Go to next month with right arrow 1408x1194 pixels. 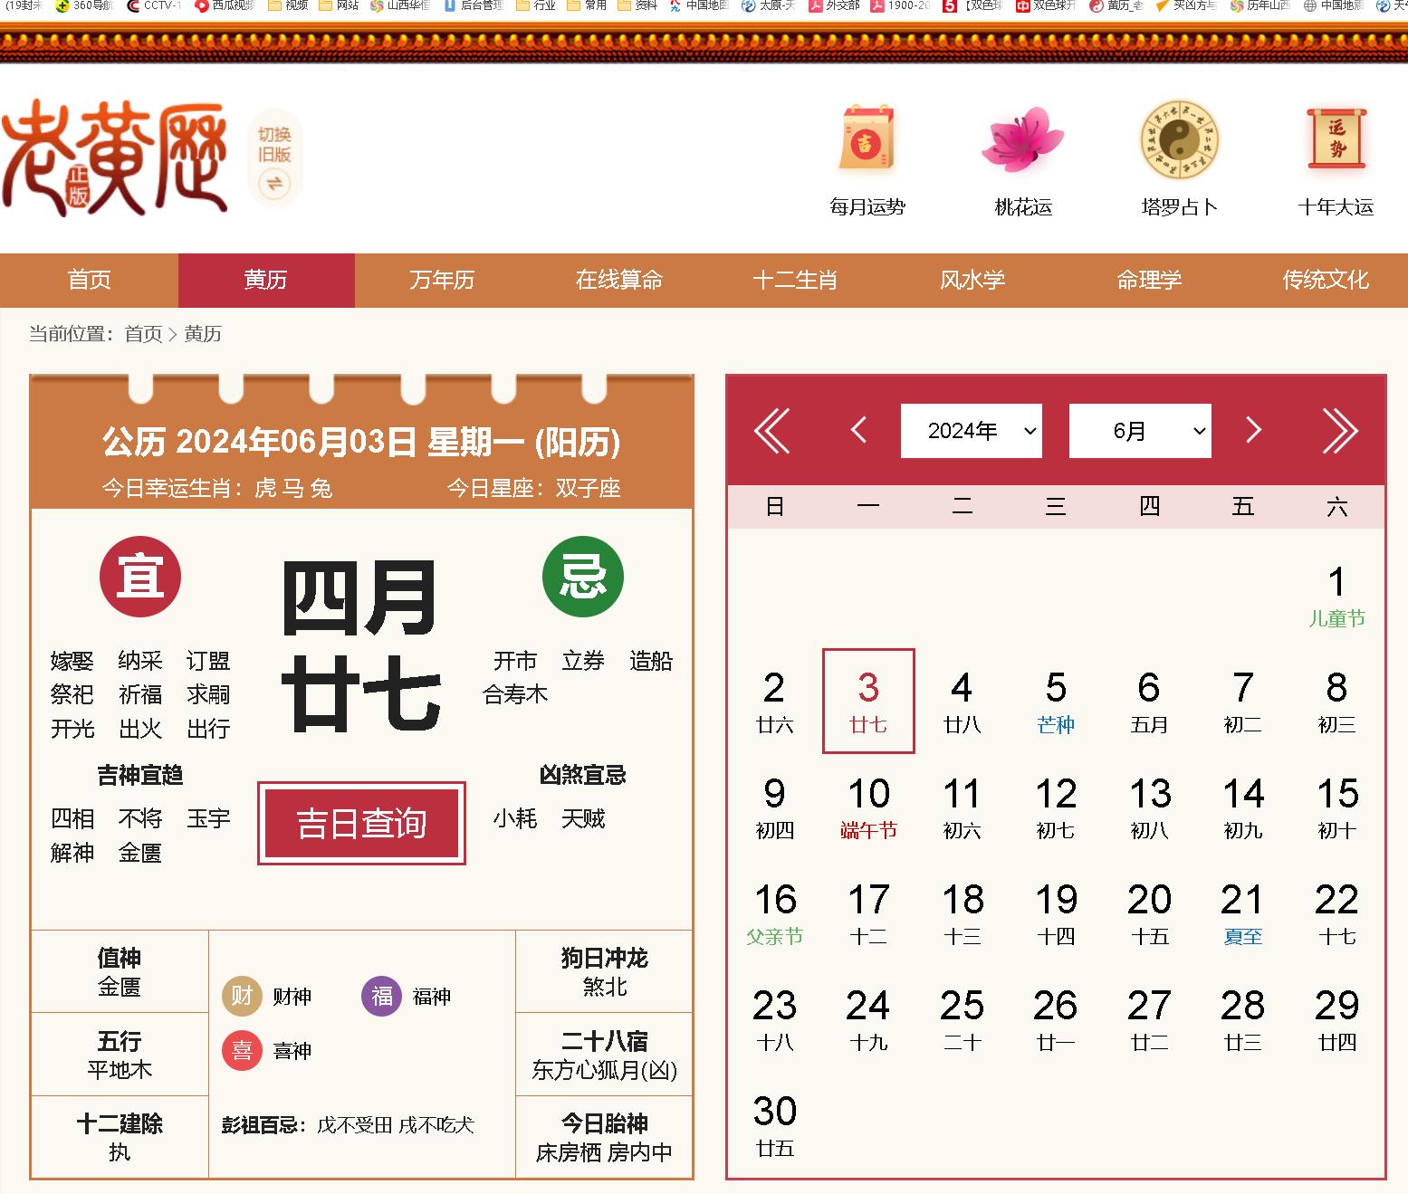[x=1253, y=431]
